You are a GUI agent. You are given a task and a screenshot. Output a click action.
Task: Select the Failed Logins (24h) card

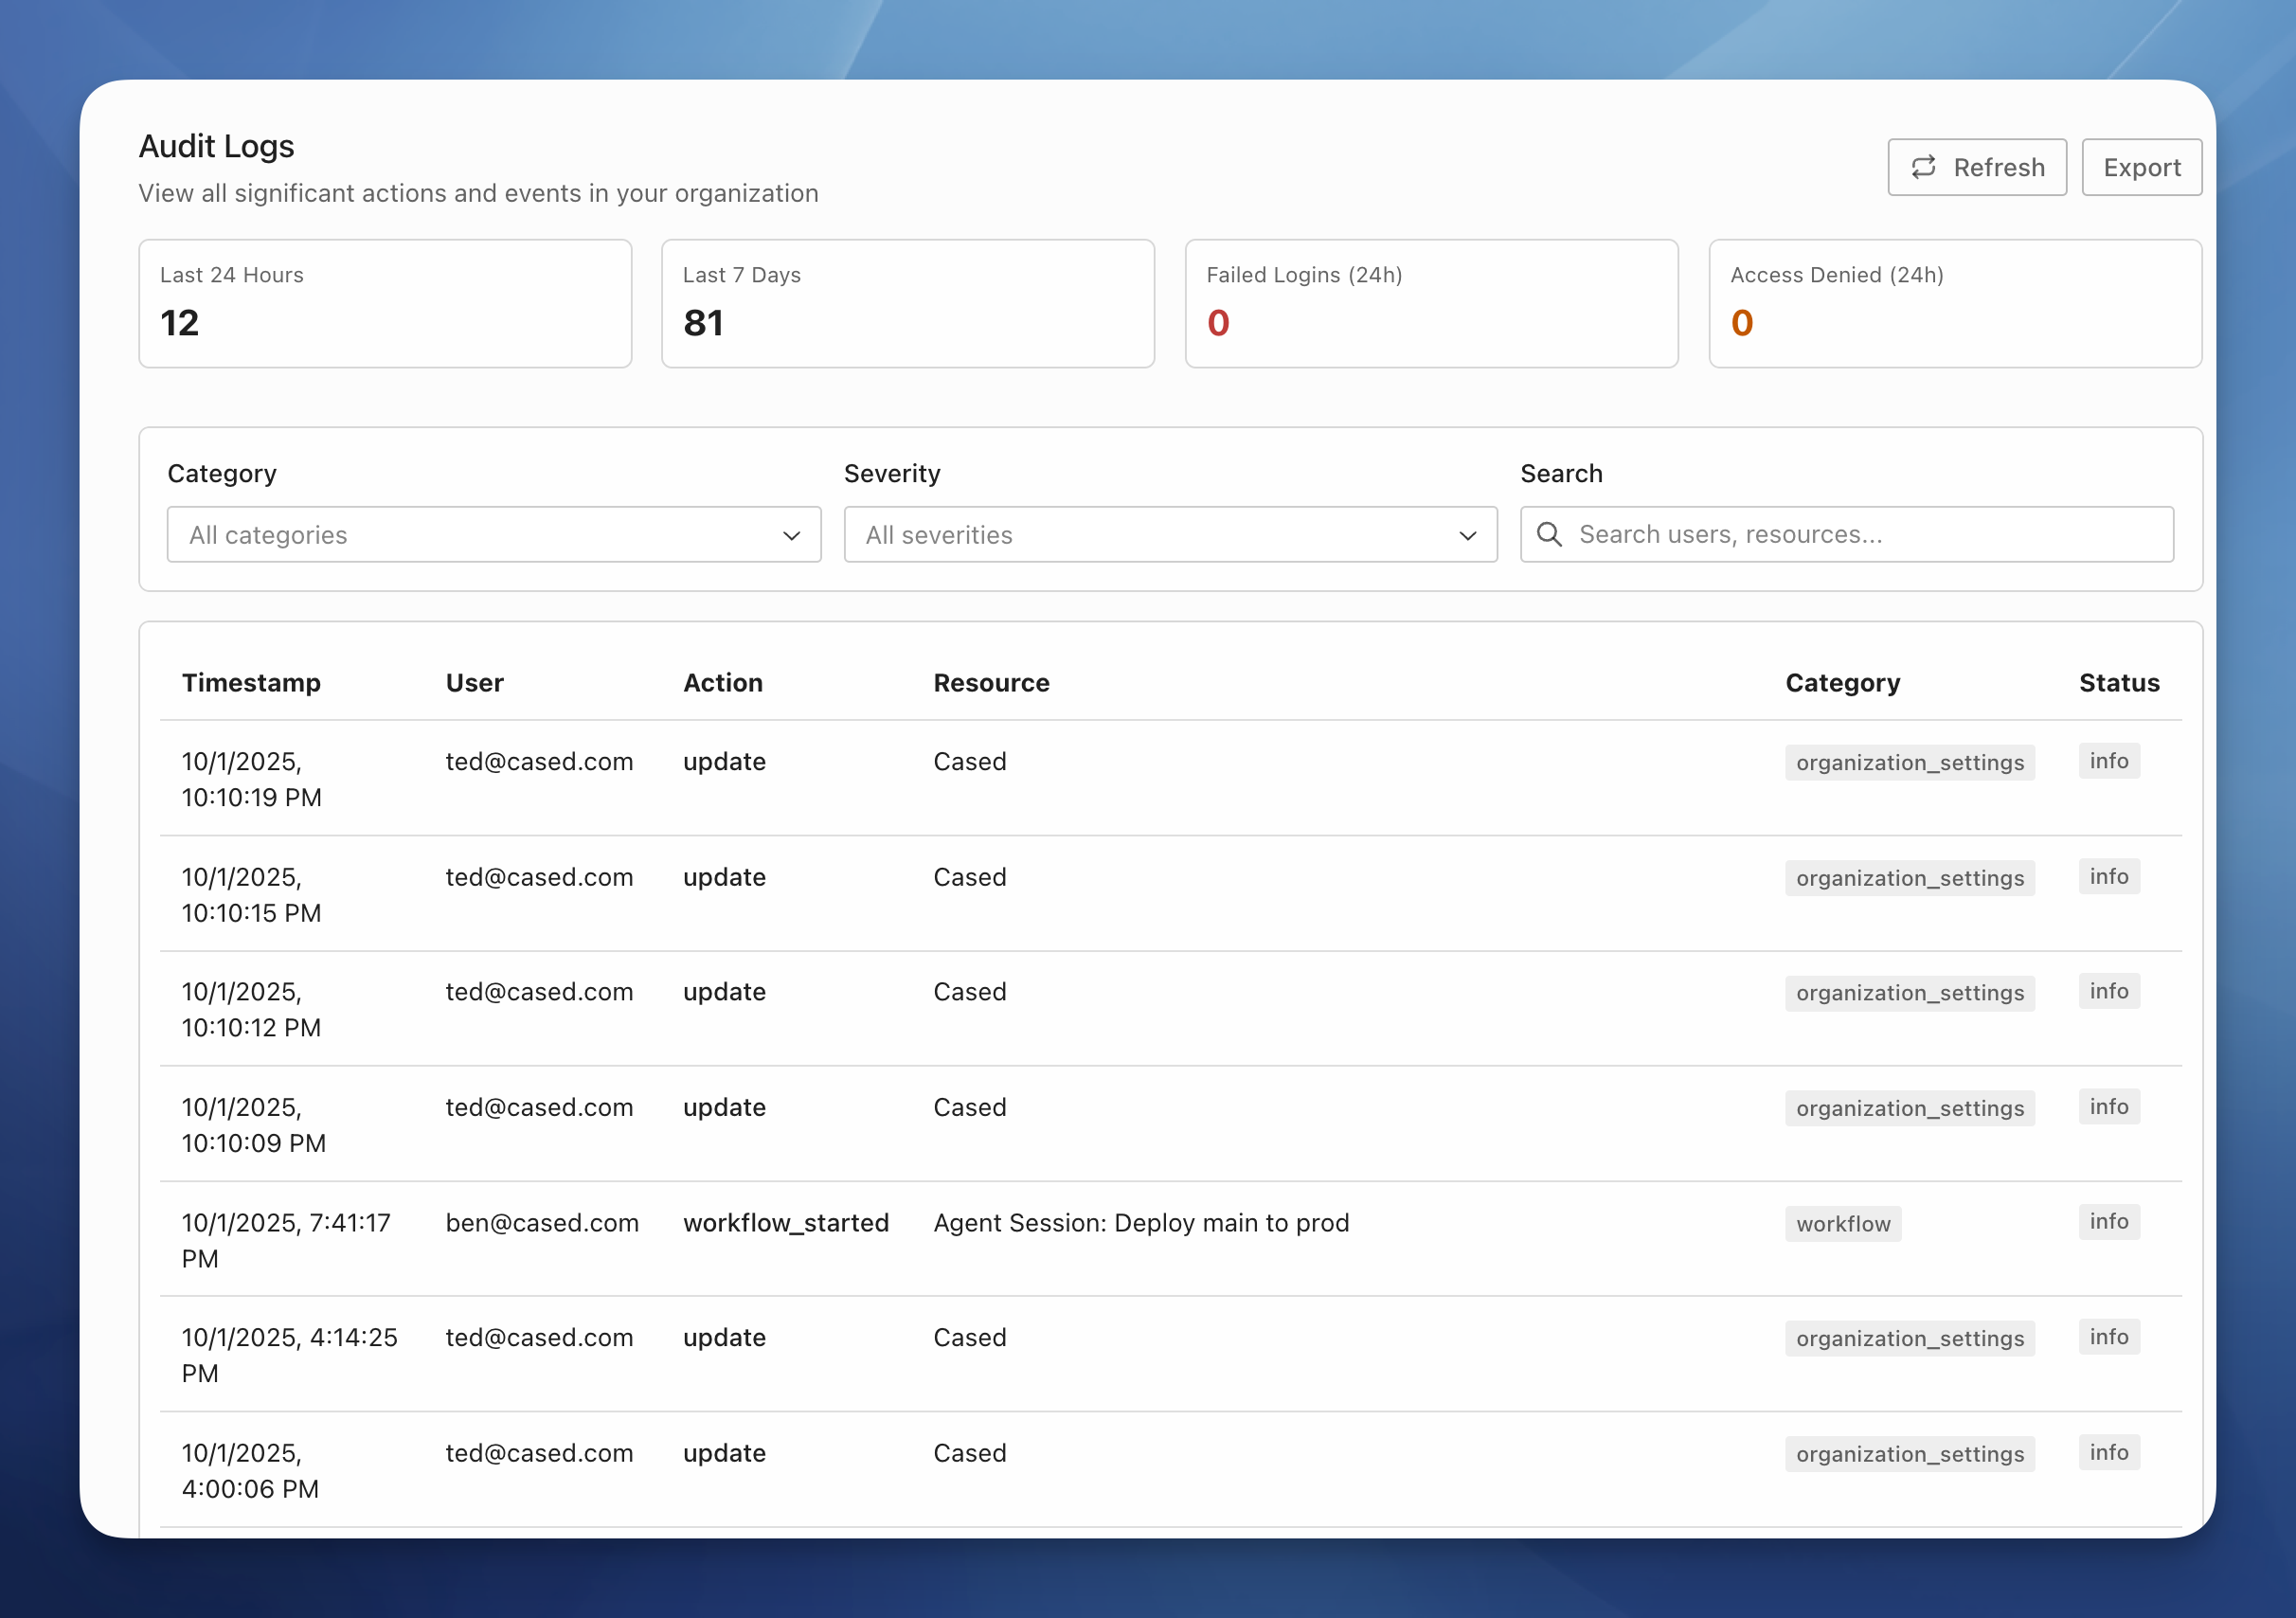(x=1431, y=303)
